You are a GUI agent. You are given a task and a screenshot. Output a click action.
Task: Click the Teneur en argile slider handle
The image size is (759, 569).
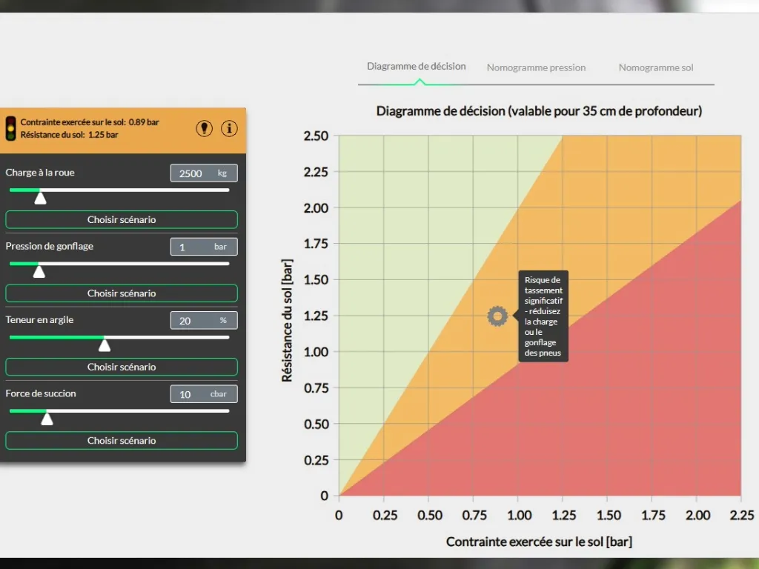coord(104,345)
